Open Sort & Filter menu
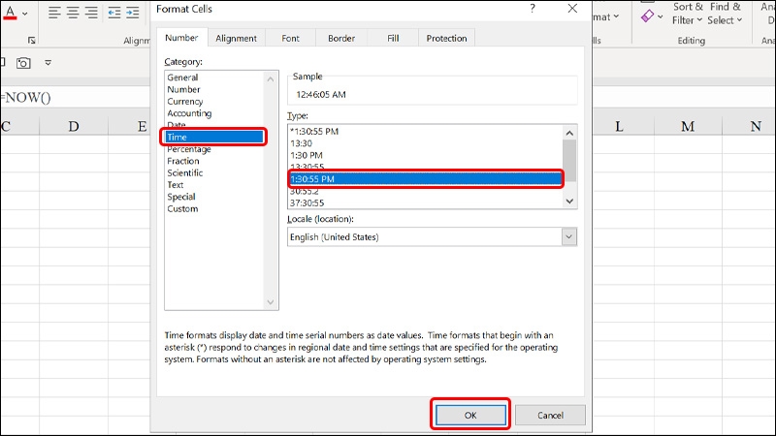The width and height of the screenshot is (776, 436). [687, 14]
